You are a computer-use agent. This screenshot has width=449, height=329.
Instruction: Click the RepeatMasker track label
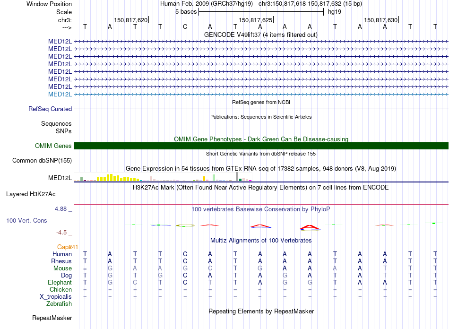(x=52, y=318)
